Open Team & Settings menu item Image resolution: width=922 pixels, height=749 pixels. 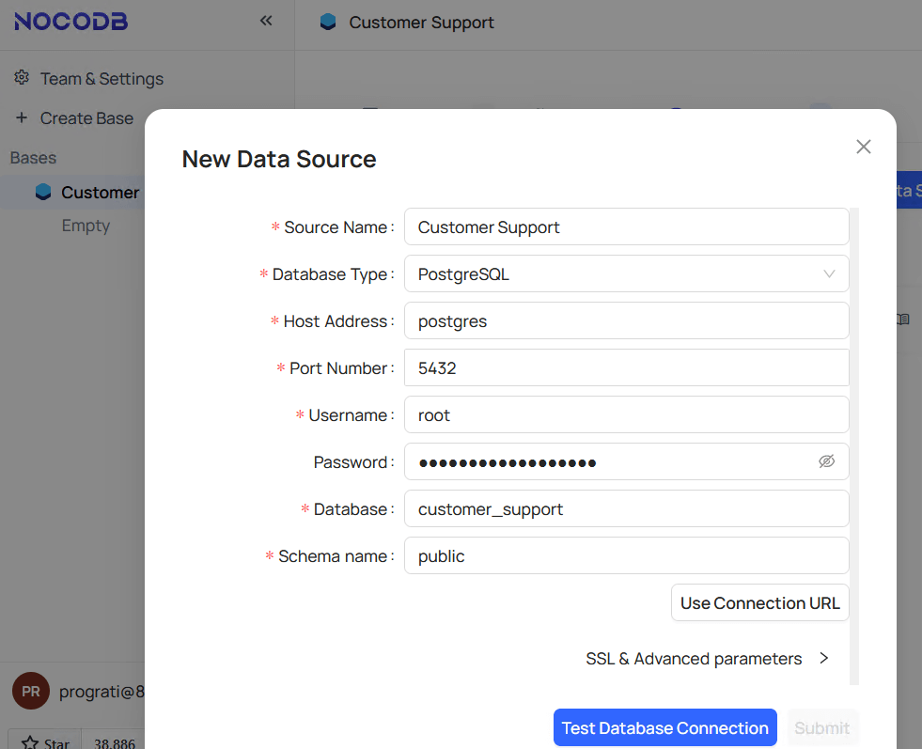pyautogui.click(x=102, y=79)
